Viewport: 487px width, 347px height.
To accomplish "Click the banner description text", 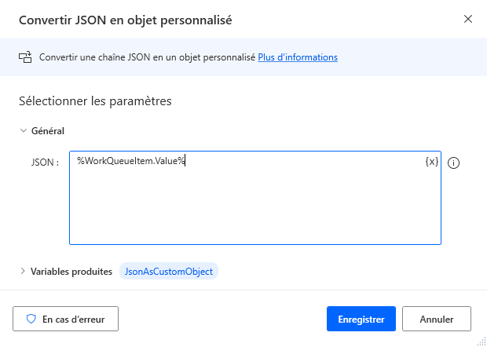I will pyautogui.click(x=147, y=57).
